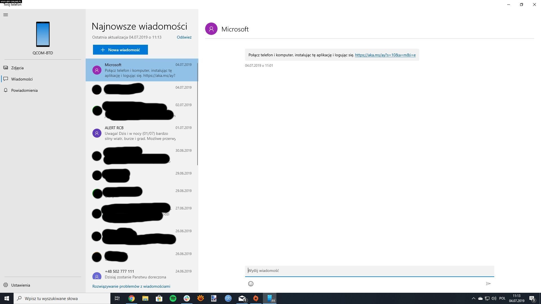
Task: Show hidden system tray icons
Action: coord(473,298)
